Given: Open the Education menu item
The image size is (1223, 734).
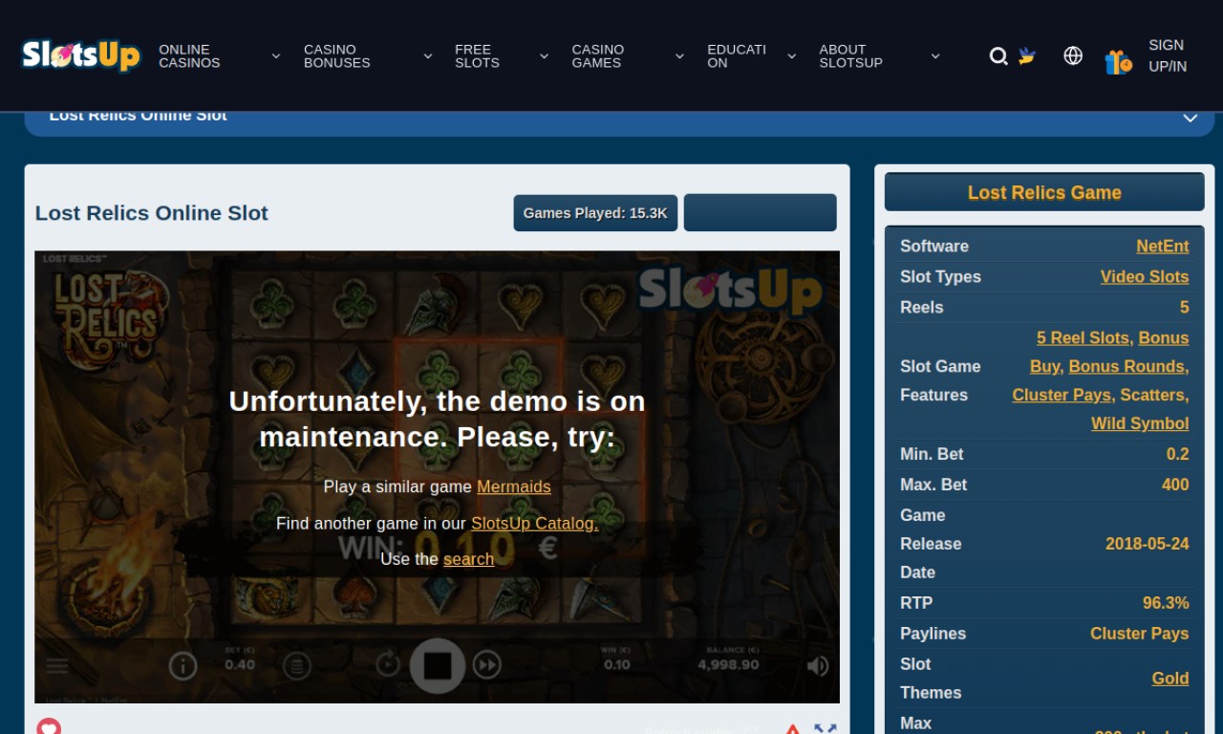Looking at the screenshot, I should click(x=737, y=56).
